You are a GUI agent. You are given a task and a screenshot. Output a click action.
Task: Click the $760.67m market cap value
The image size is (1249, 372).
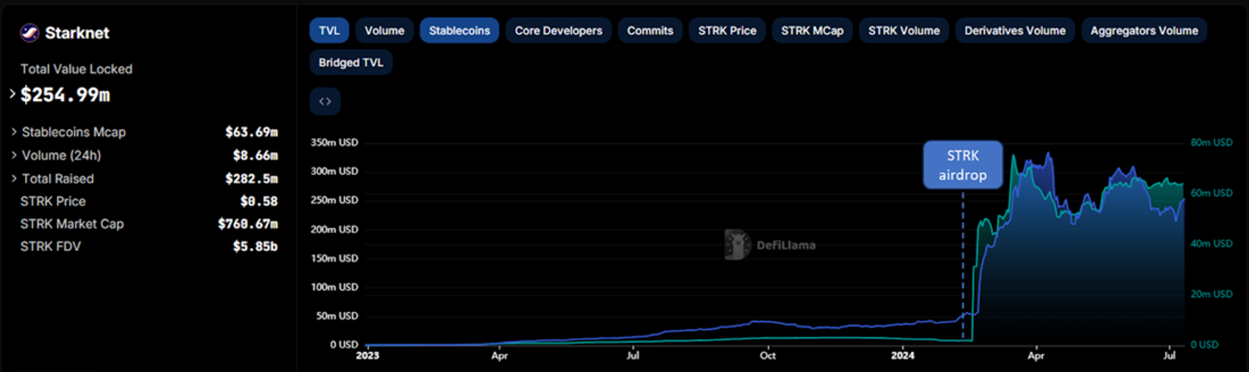[248, 224]
